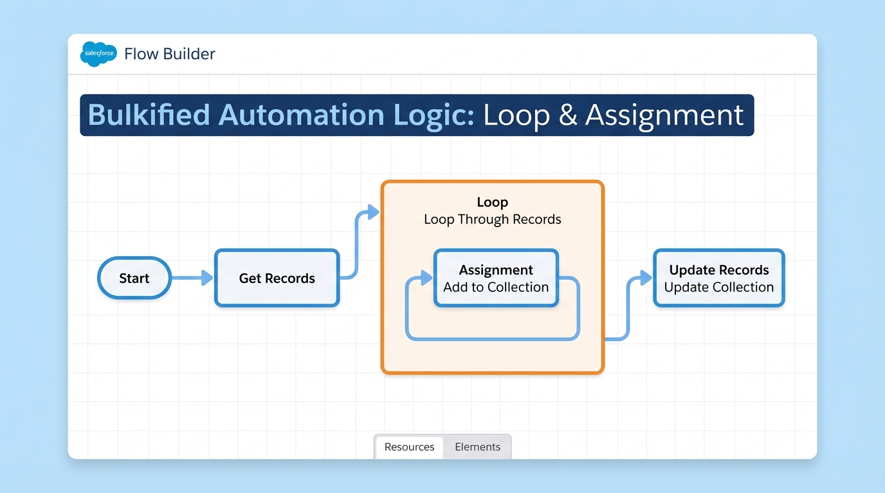The height and width of the screenshot is (493, 885).
Task: Select the Bulkified Automation Logic header banner
Action: [416, 116]
